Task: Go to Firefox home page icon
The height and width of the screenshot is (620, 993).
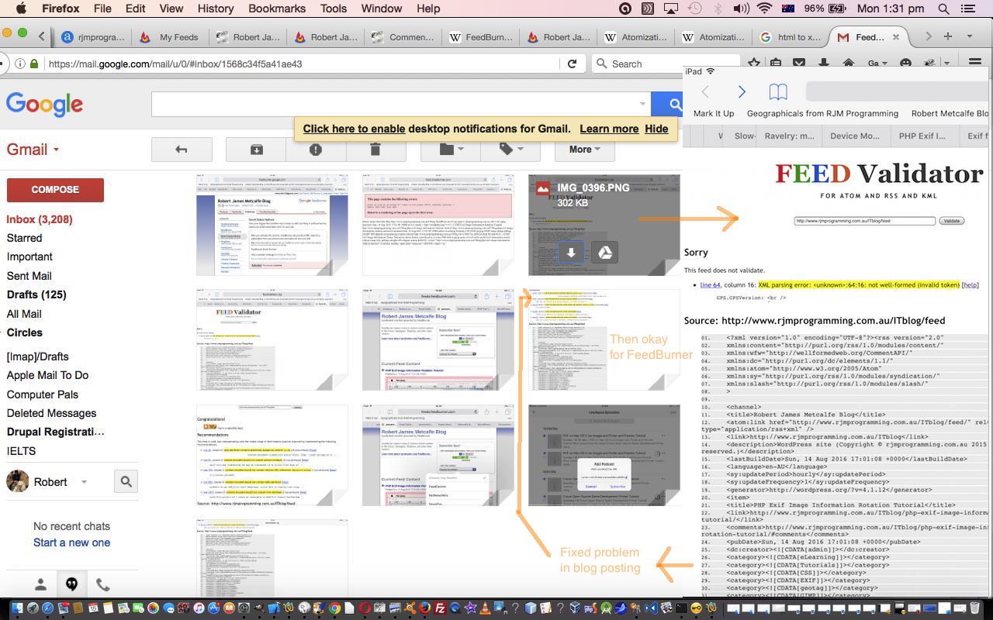Action: (849, 63)
